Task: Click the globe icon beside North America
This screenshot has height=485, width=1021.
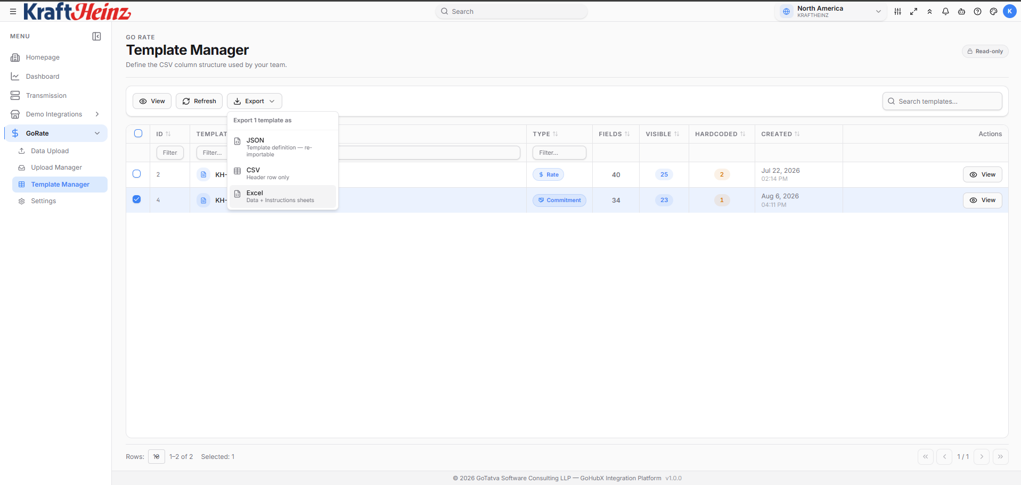Action: pos(786,11)
